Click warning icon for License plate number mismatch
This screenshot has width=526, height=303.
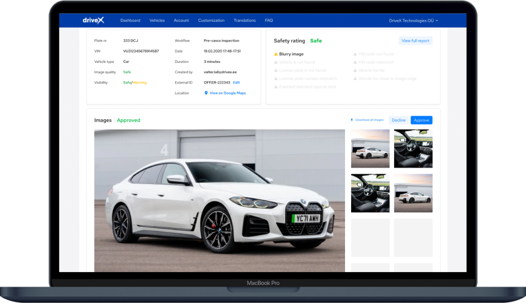tap(276, 79)
